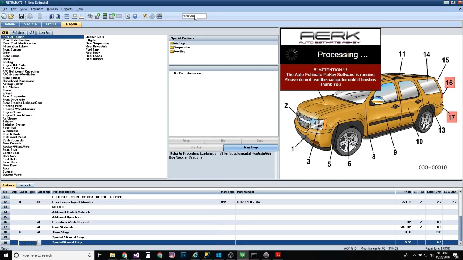Click vehicle diagram callout 16
Viewport: 463px width, 260px height.
coord(449,83)
